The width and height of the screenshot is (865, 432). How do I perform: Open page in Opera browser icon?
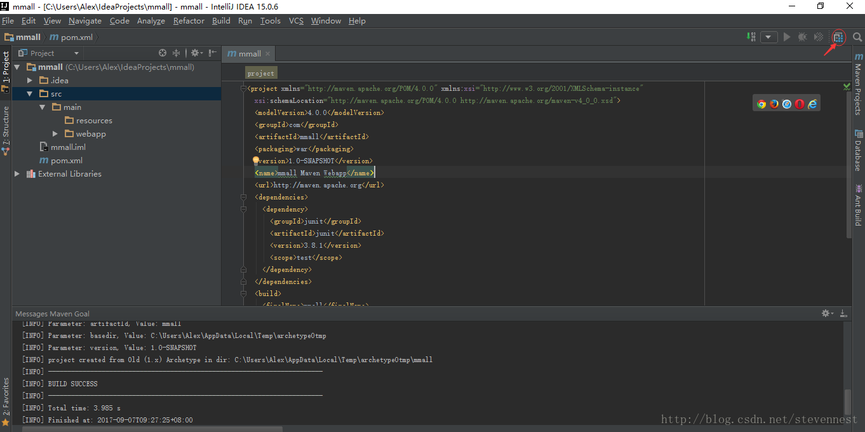click(x=800, y=104)
